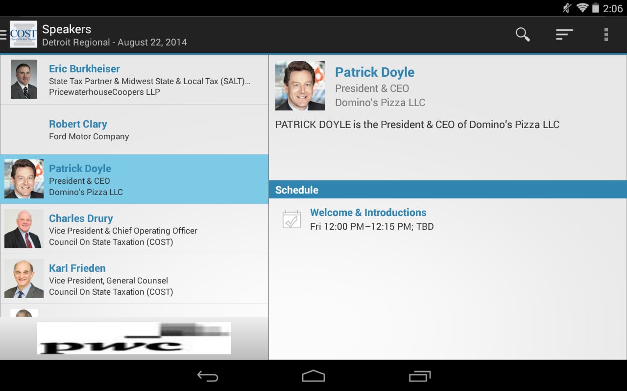This screenshot has width=627, height=391.
Task: Open the three-dot overflow menu
Action: [x=606, y=34]
